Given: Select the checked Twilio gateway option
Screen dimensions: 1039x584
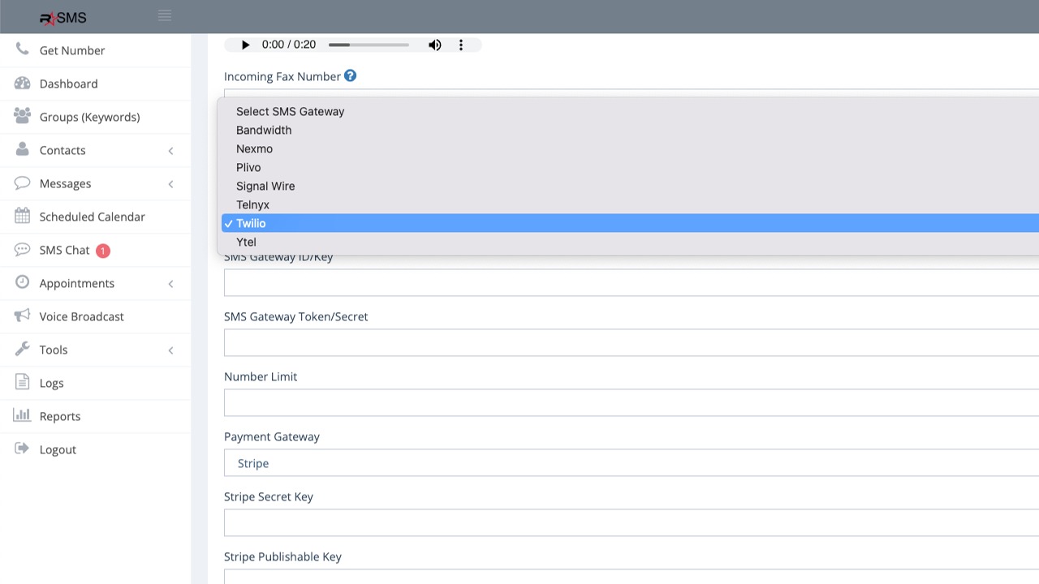Looking at the screenshot, I should pyautogui.click(x=630, y=223).
